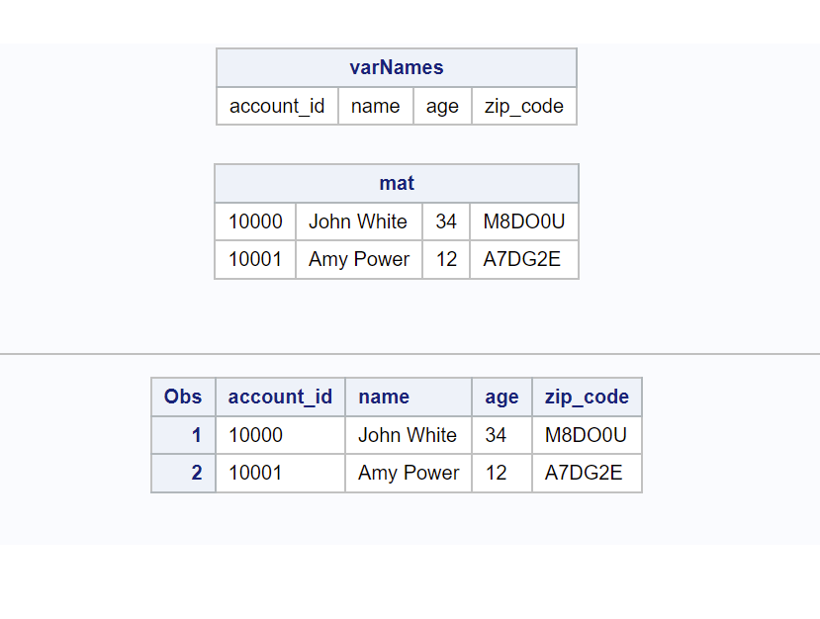This screenshot has width=820, height=619.
Task: Click Amy Power in the mat table
Action: pyautogui.click(x=358, y=259)
